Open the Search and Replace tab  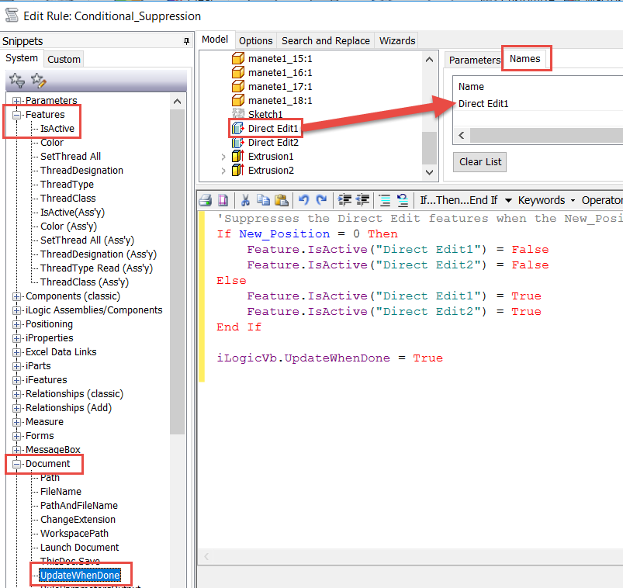(x=326, y=41)
